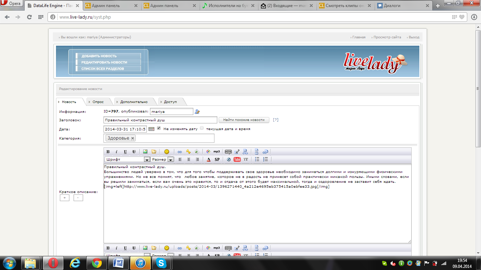Image resolution: width=481 pixels, height=270 pixels.
Task: Align text left in short description toolbar
Action: coord(180,159)
